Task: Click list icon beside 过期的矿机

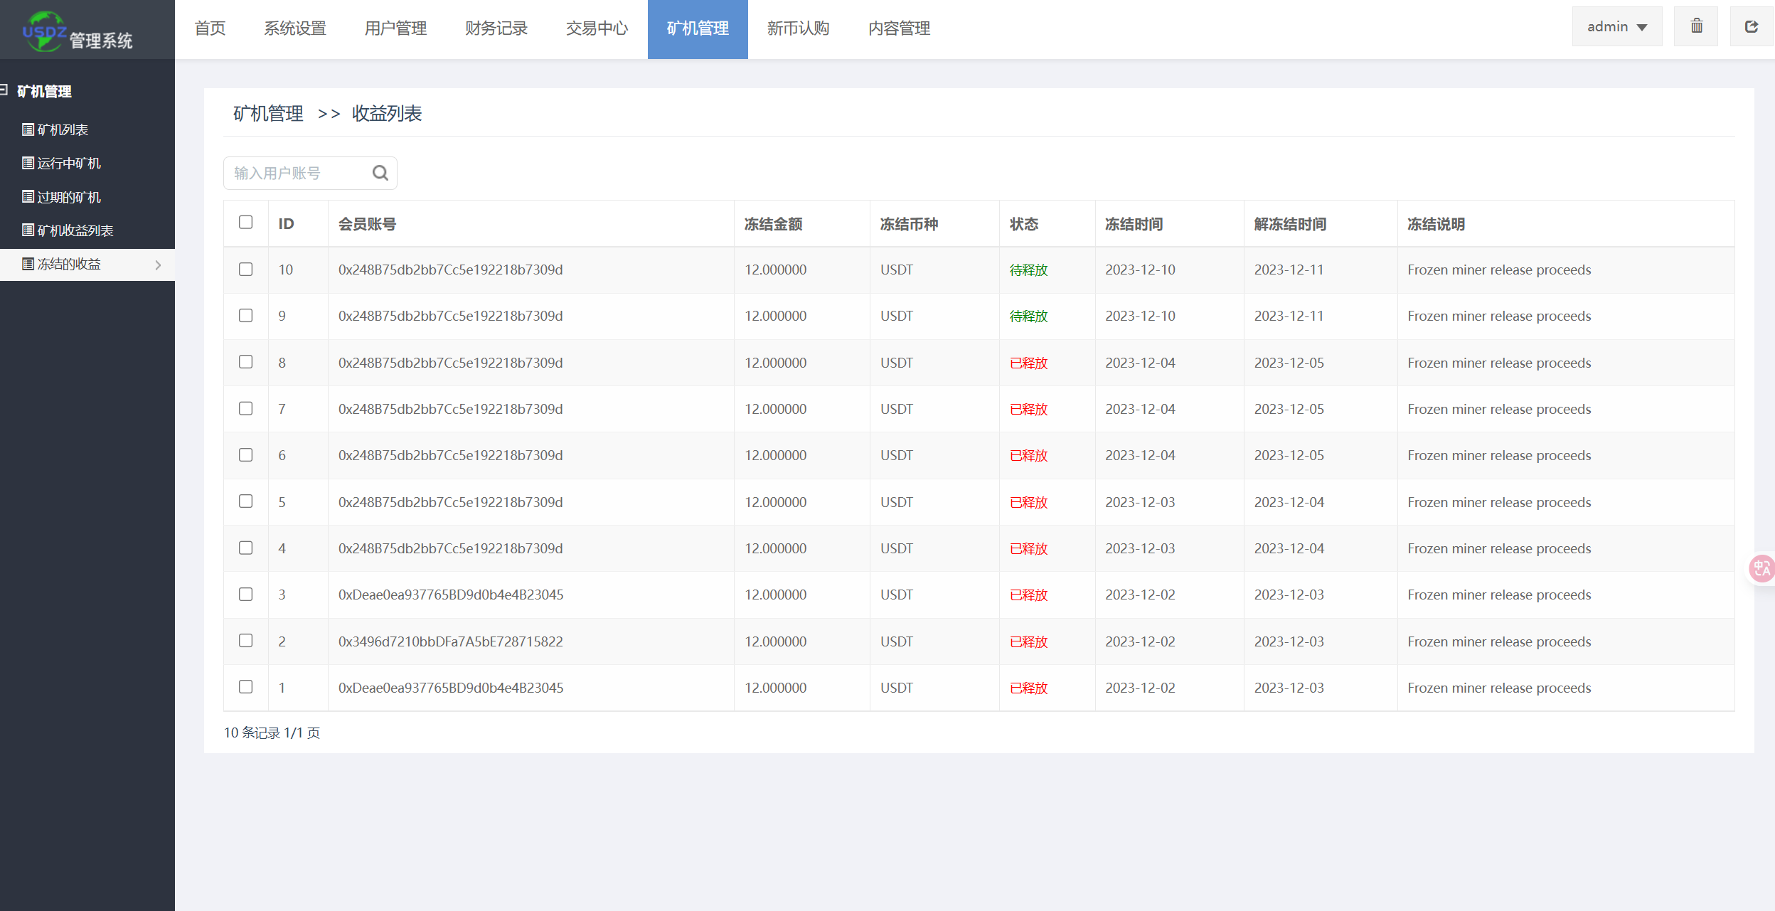Action: [28, 197]
